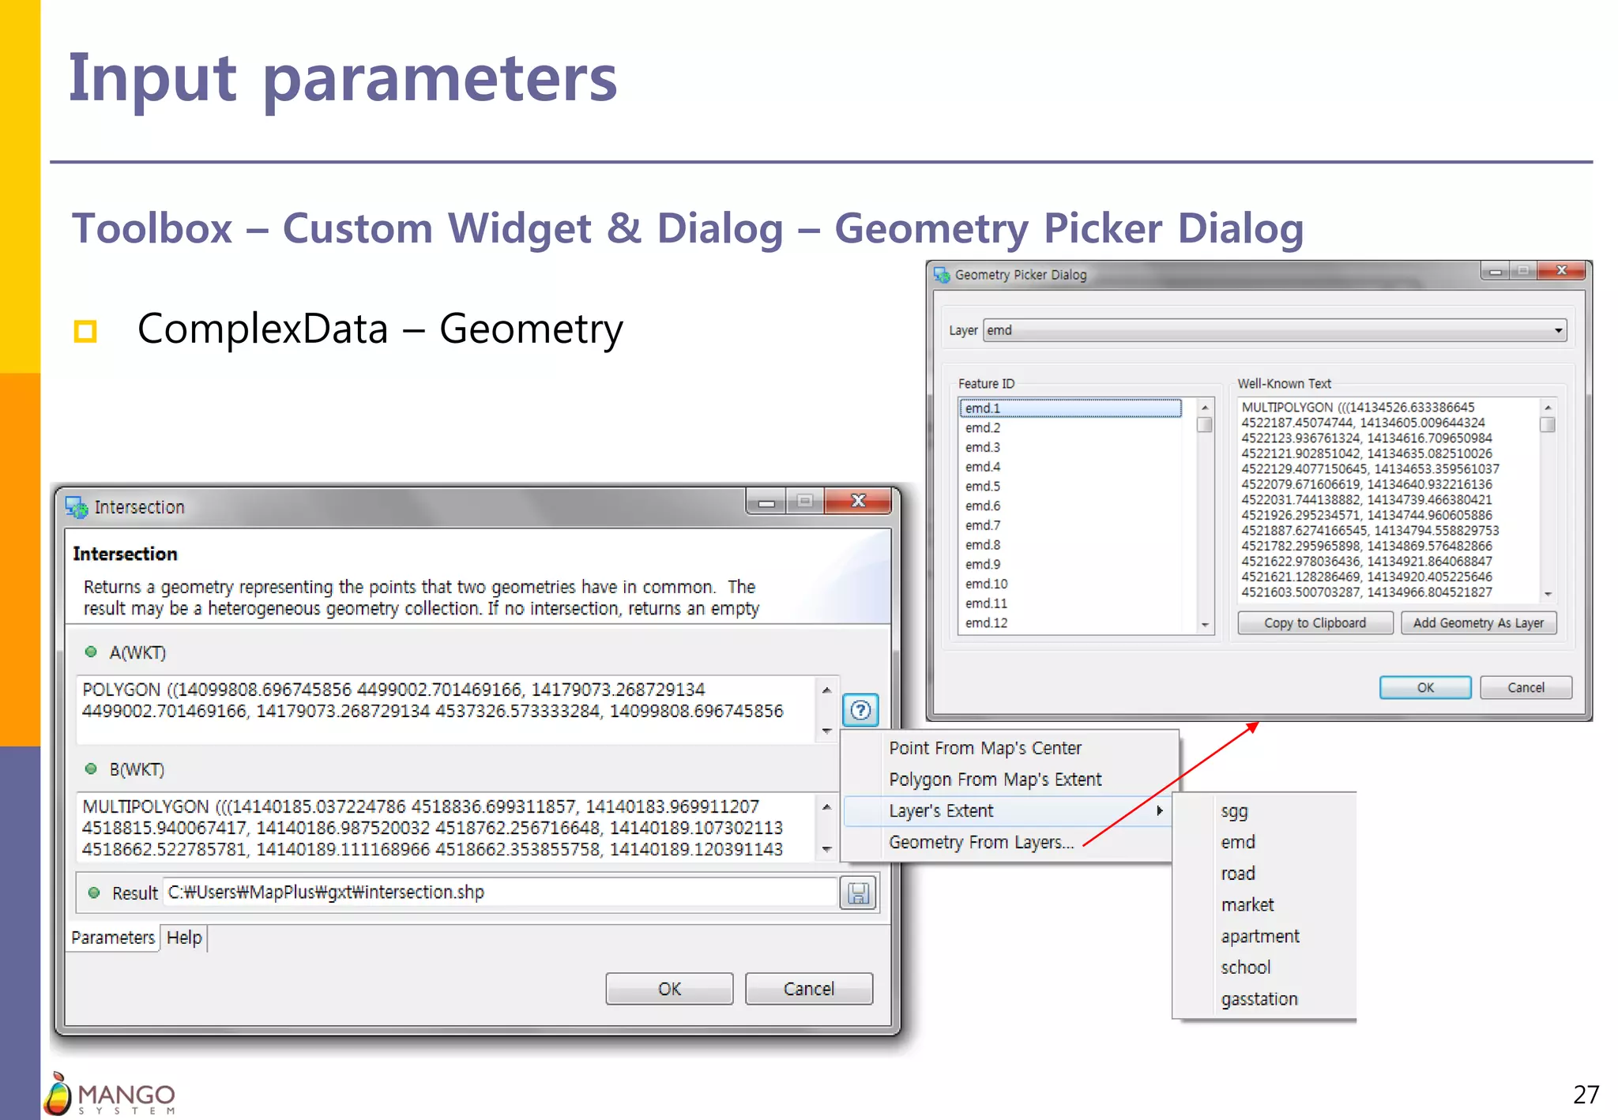
Task: Minimize the Geometry Picker Dialog
Action: (x=1495, y=272)
